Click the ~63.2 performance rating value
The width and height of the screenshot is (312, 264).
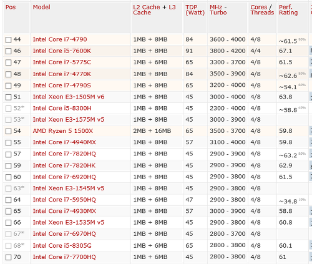pyautogui.click(x=288, y=155)
